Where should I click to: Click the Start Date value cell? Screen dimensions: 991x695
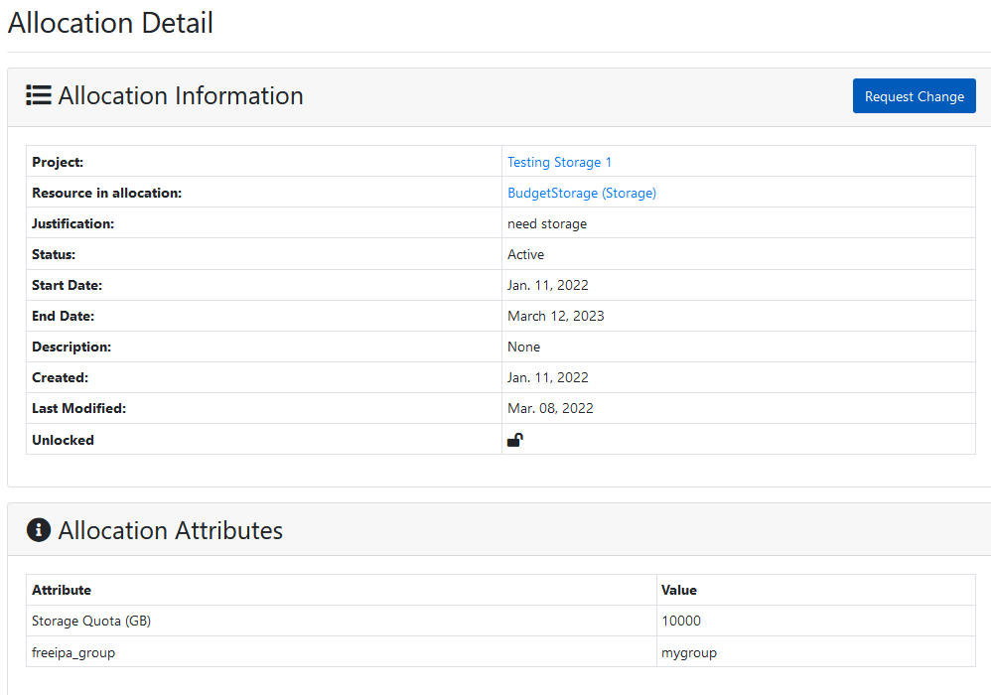pos(738,286)
